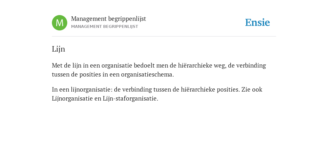Image resolution: width=328 pixels, height=164 pixels.
Task: Click the phrase 'Zie ook'
Action: [x=252, y=90]
